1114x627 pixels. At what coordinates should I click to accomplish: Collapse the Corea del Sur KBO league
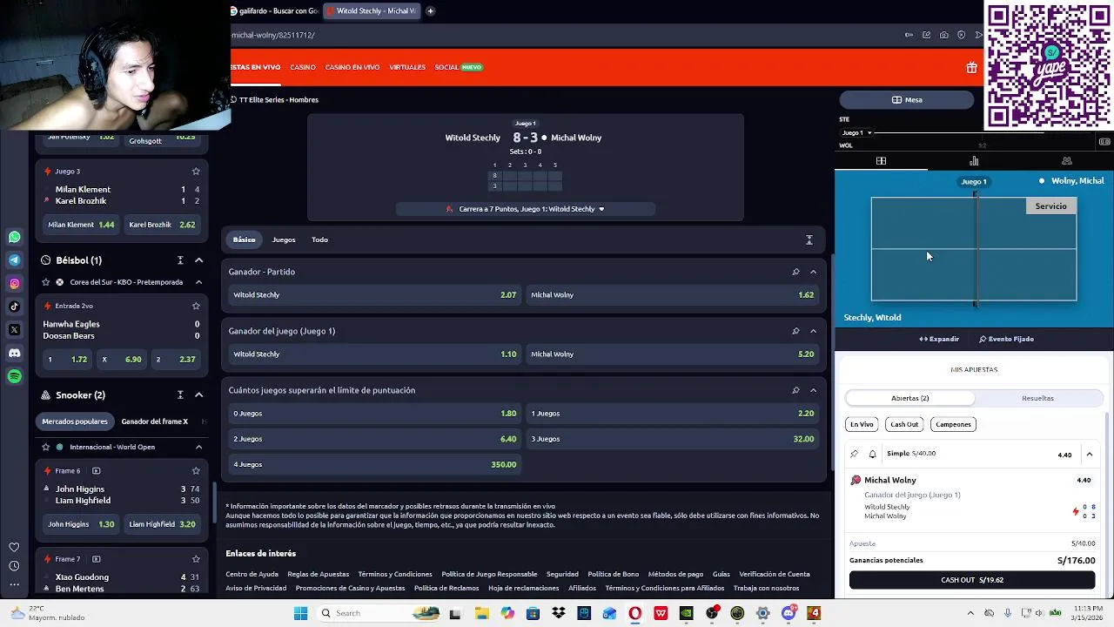[x=198, y=282]
